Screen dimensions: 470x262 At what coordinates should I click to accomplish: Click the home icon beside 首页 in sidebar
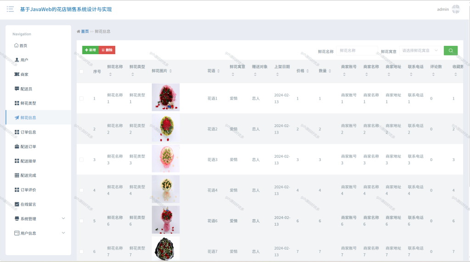(x=16, y=45)
